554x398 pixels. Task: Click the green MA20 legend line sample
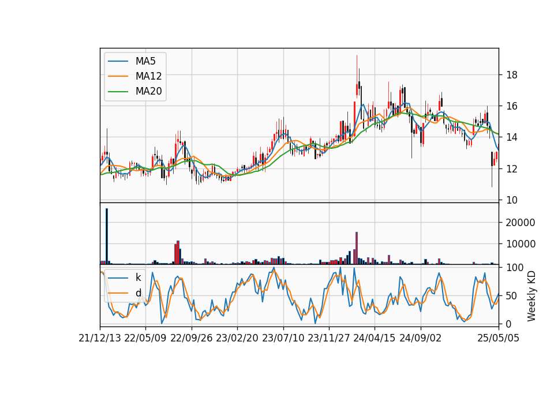pos(118,92)
